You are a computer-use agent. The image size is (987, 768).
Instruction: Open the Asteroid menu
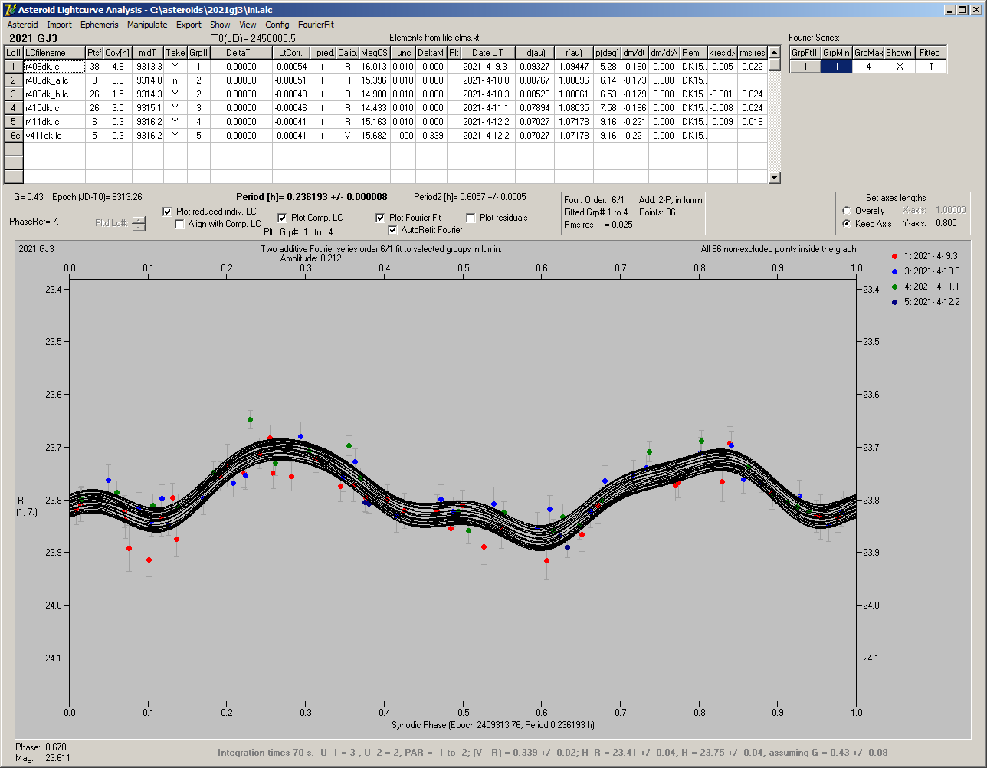[x=23, y=25]
